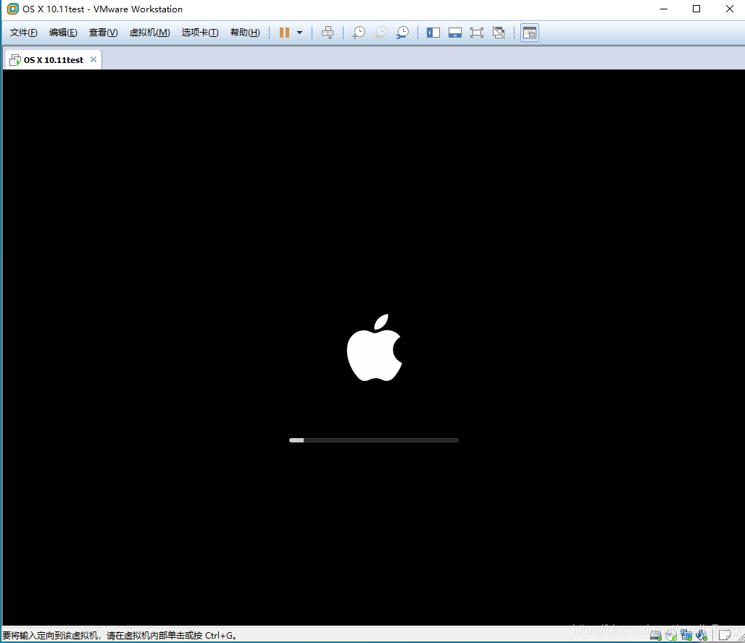Open the 虚拟机(M) menu
This screenshot has width=745, height=643.
point(149,33)
